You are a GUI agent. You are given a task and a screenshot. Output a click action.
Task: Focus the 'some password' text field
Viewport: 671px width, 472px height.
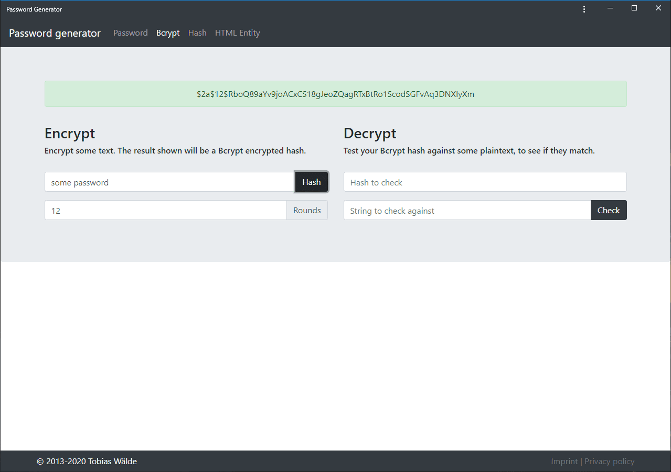tap(169, 182)
